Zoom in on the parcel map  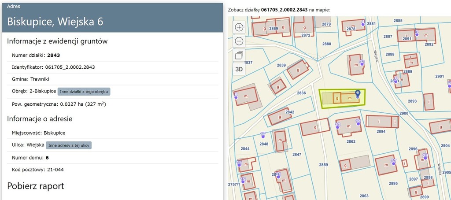pos(239,27)
